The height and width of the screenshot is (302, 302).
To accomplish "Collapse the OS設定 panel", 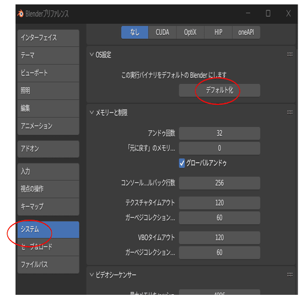I will tap(92, 55).
